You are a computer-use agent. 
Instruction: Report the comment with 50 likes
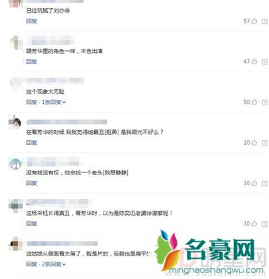click(x=265, y=102)
